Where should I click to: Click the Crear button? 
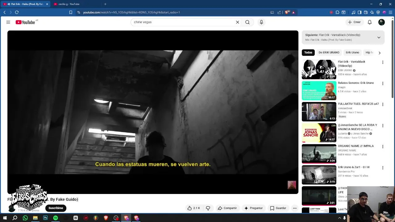coord(354,22)
